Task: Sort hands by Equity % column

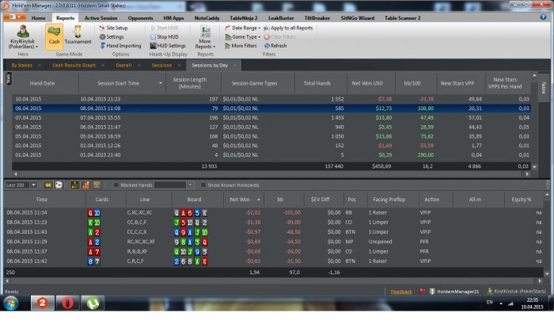Action: tap(523, 200)
